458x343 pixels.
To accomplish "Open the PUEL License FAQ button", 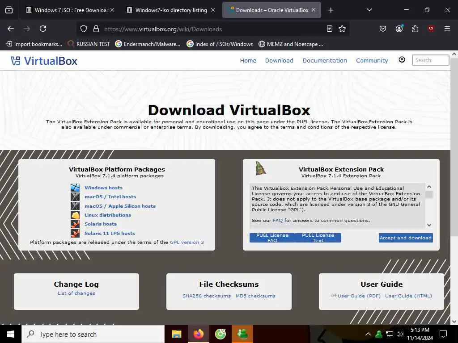I will tap(272, 238).
